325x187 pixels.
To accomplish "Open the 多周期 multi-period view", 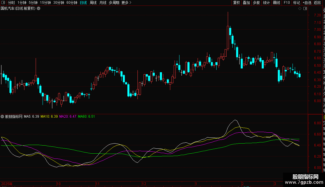I will point(114,3).
